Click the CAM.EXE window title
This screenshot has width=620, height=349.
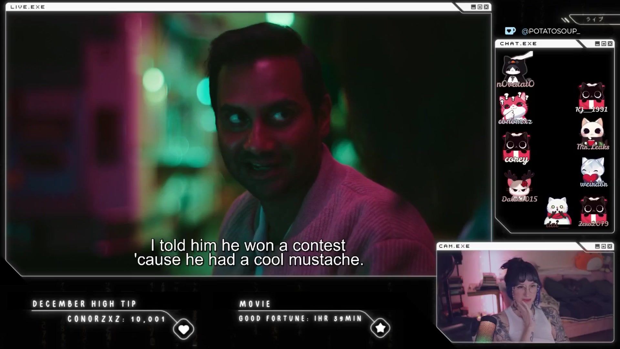[x=454, y=246]
